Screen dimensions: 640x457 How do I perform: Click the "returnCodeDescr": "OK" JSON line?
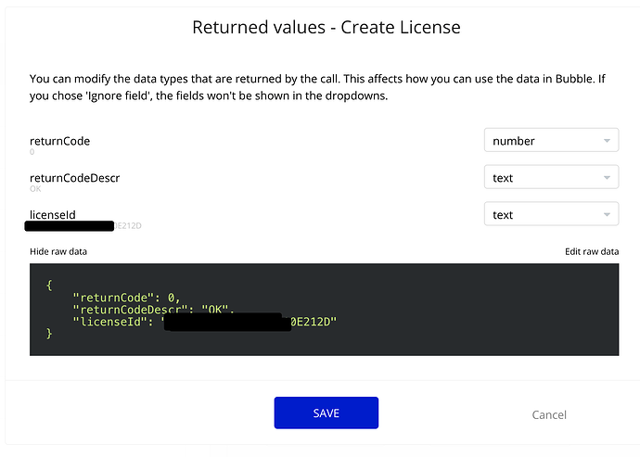coord(153,310)
